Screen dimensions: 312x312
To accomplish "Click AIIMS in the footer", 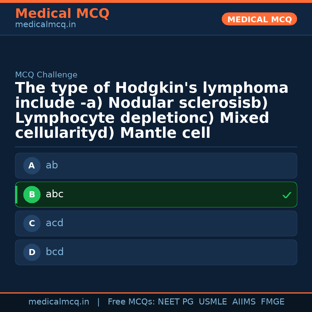I will click(244, 302).
